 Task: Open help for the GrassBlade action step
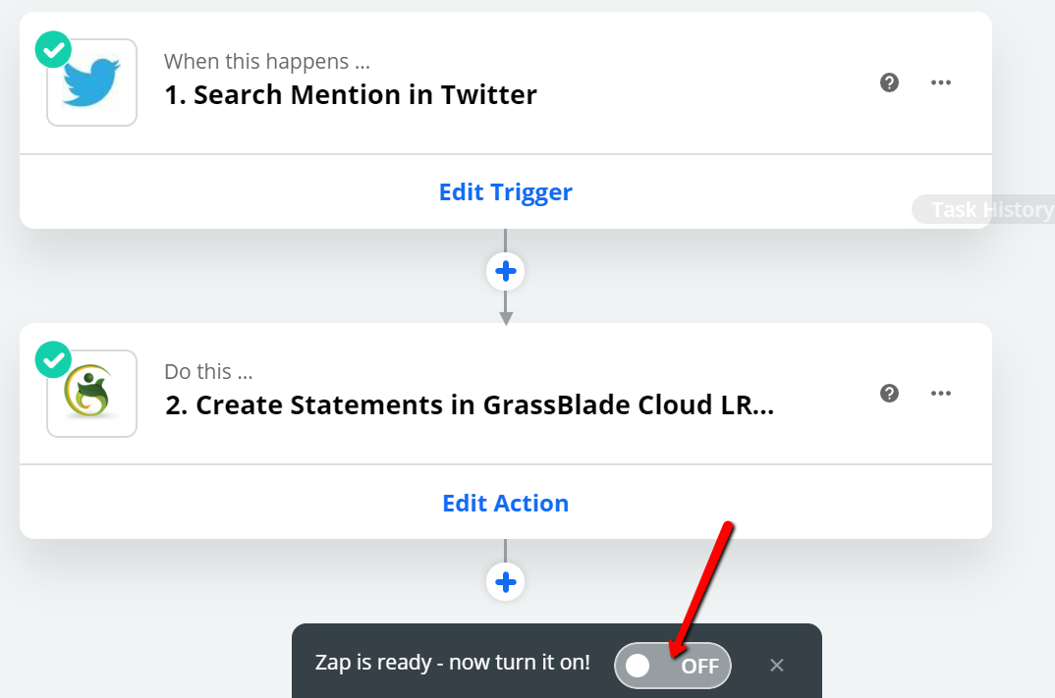click(890, 394)
